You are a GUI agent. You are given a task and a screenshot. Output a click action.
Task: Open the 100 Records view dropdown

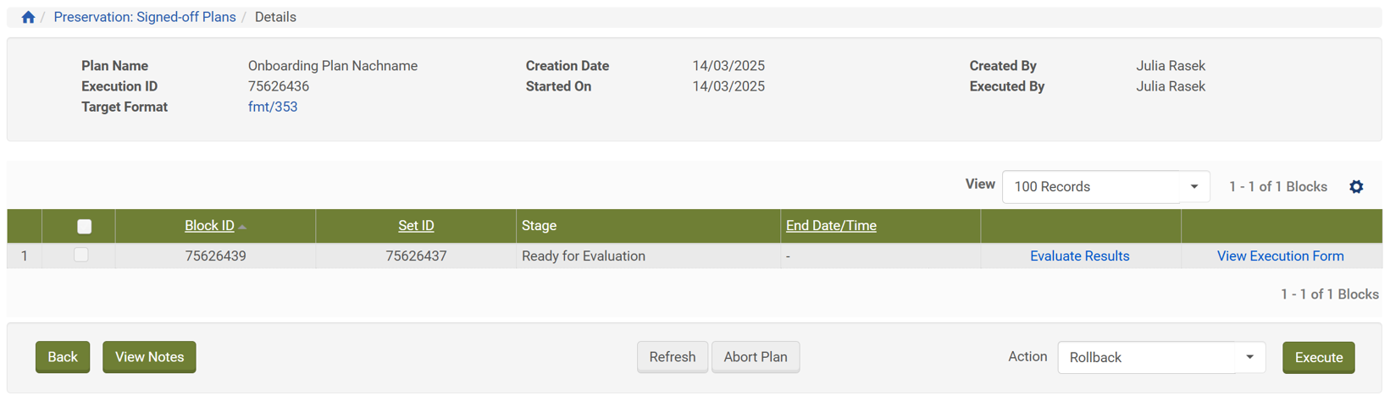(1105, 187)
